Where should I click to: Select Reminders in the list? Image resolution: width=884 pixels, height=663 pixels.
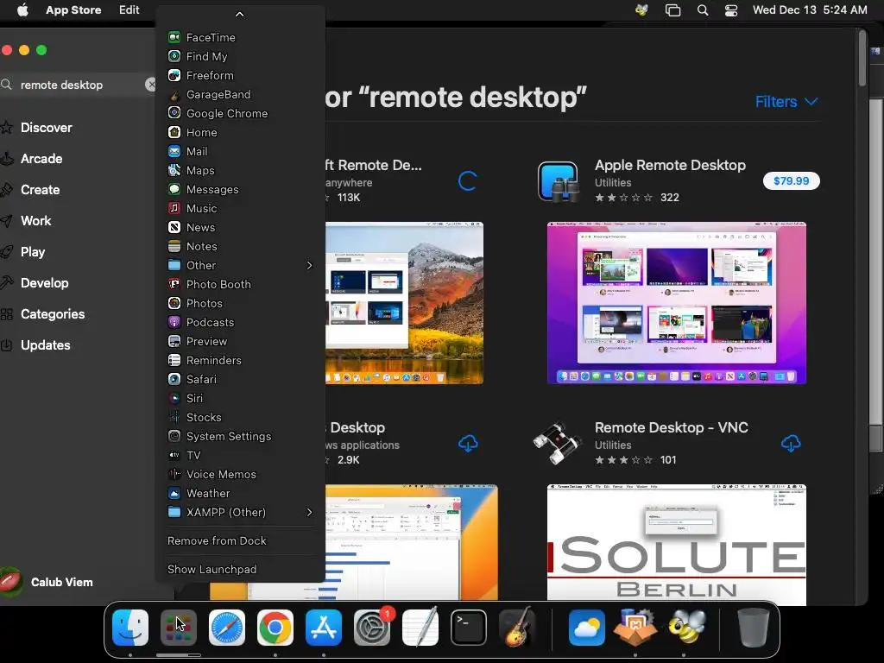tap(240, 360)
